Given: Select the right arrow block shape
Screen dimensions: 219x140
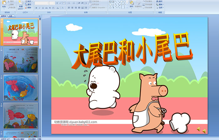Looking at the screenshot, I should (x=121, y=4).
